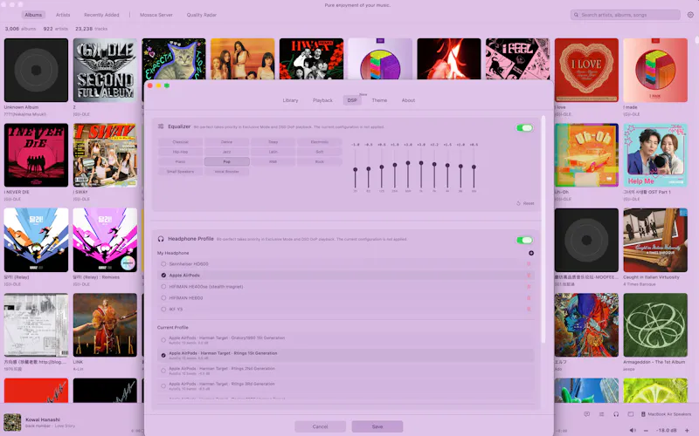Delete the HIFIMAN HE400se headphone entry

point(529,287)
